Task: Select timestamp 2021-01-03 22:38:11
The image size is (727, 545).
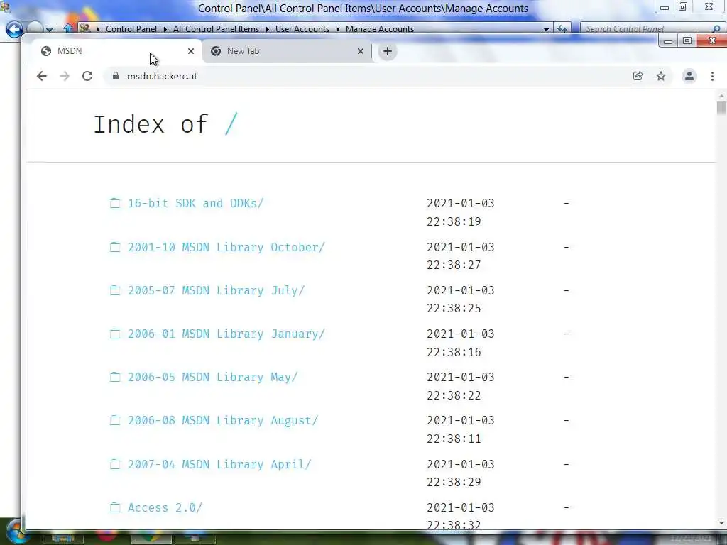Action: [x=460, y=429]
